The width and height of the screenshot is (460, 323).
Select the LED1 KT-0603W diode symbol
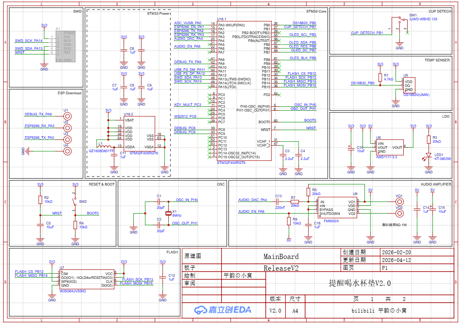coord(428,155)
